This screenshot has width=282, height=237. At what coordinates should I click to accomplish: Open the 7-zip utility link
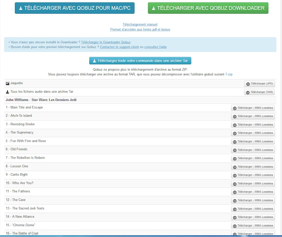coord(229,74)
